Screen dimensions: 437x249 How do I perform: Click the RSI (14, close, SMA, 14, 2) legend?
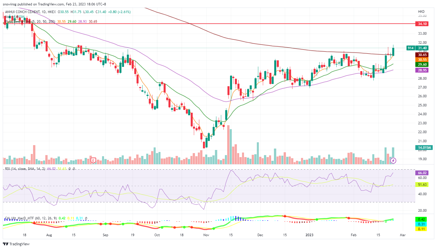coord(25,169)
